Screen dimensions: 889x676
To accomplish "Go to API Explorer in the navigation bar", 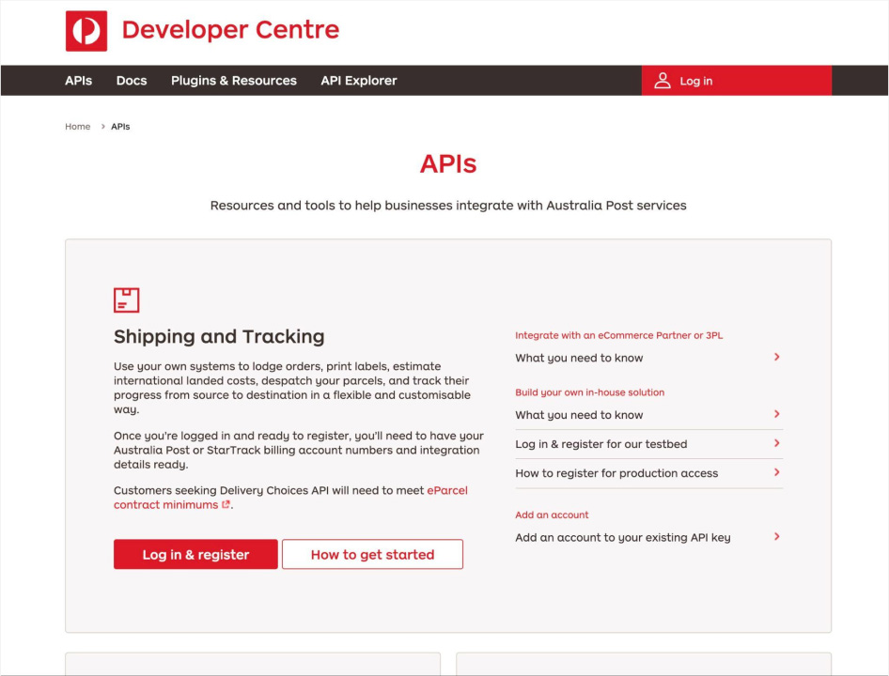I will [359, 81].
